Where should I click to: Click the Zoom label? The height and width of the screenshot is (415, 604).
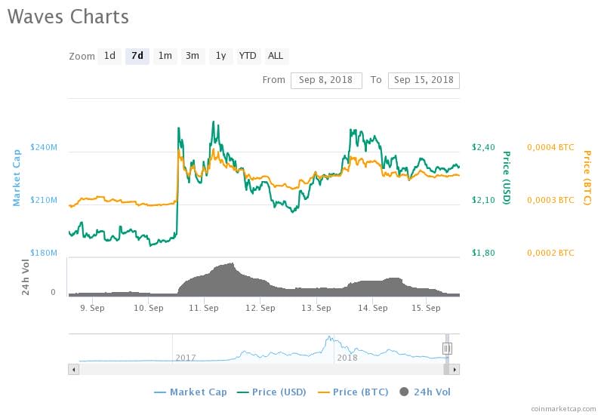82,57
